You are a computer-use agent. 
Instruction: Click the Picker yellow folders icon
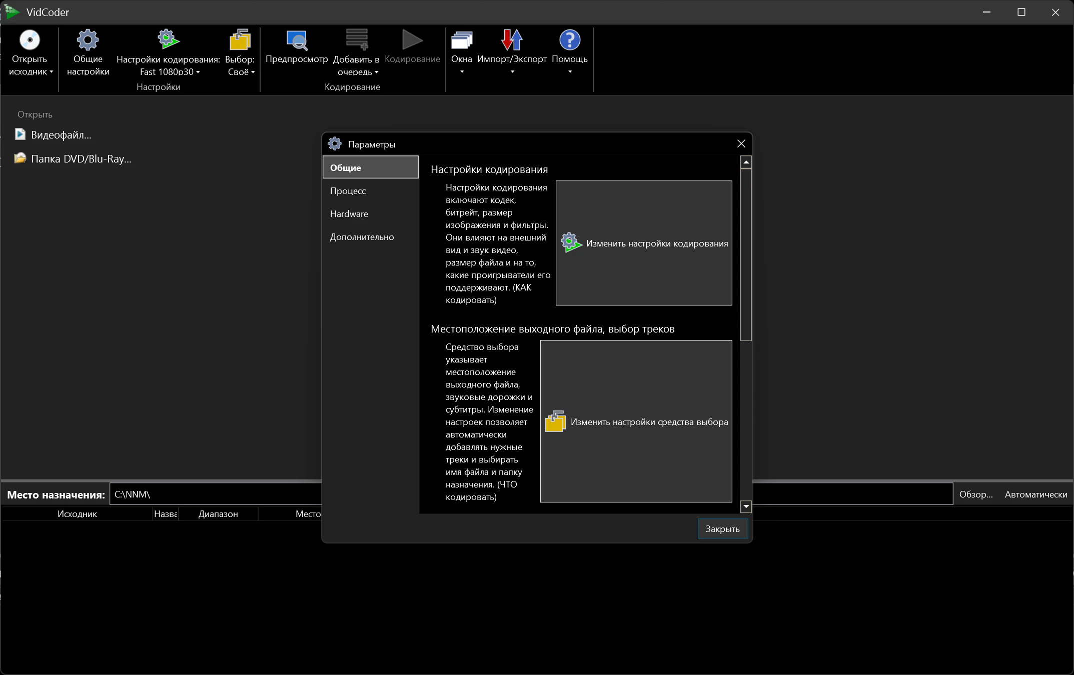(x=240, y=40)
